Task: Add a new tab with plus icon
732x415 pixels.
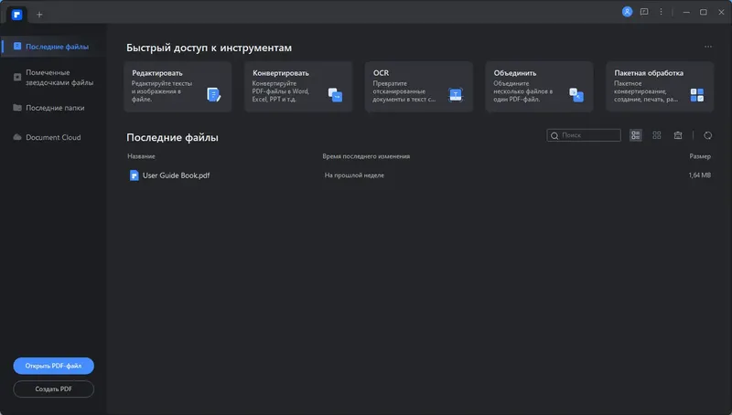Action: [39, 15]
